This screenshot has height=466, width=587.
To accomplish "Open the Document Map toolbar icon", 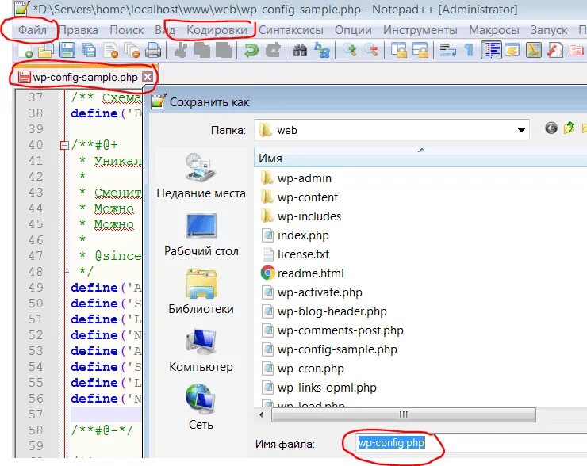I will pyautogui.click(x=534, y=50).
